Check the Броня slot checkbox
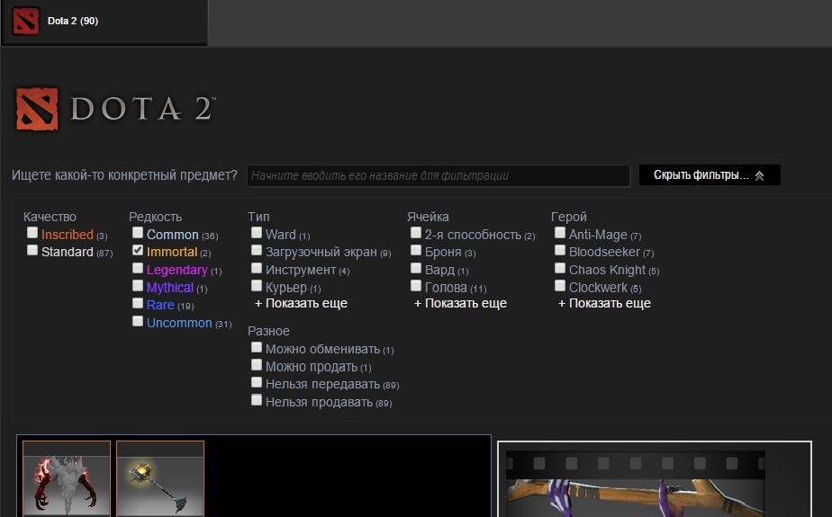The width and height of the screenshot is (832, 517). tap(415, 250)
